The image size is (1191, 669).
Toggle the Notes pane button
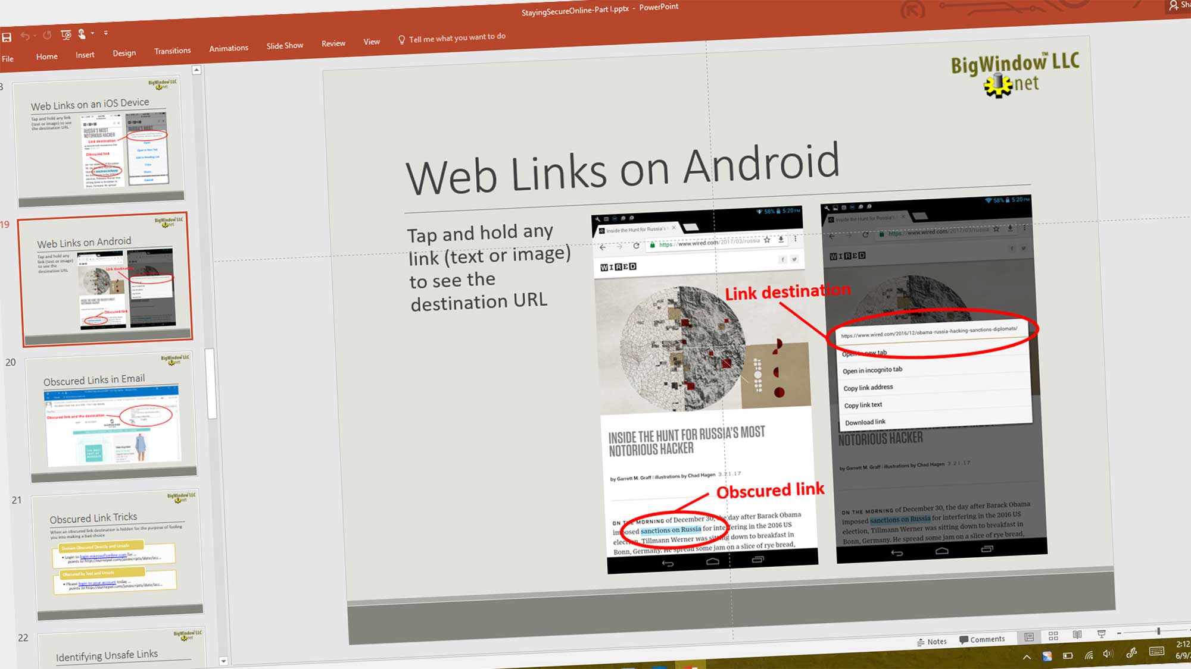coord(932,642)
